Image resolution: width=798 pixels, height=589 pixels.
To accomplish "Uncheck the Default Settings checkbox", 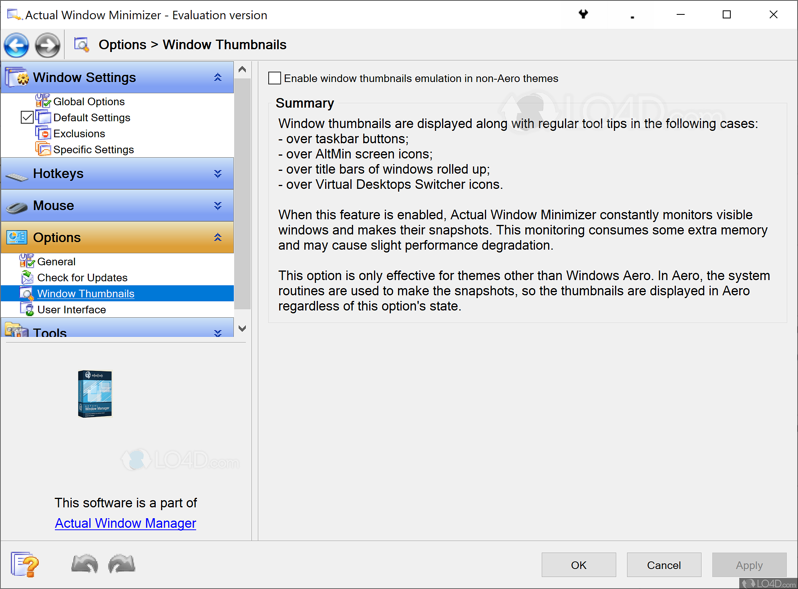I will [x=26, y=117].
